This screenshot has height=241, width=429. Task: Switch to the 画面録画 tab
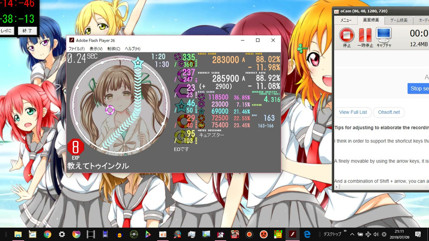(x=371, y=20)
